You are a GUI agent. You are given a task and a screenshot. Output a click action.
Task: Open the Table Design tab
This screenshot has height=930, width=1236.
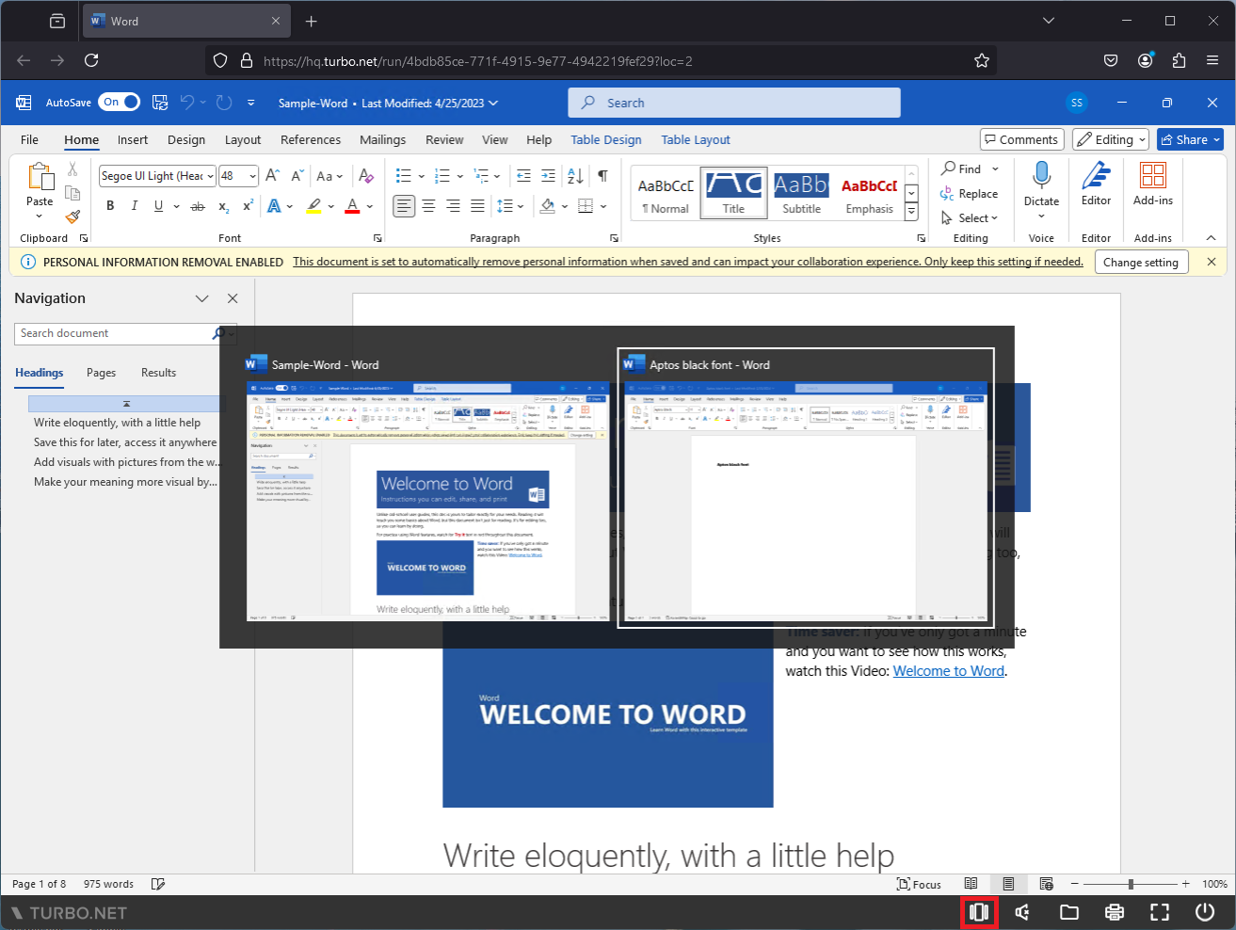click(605, 138)
